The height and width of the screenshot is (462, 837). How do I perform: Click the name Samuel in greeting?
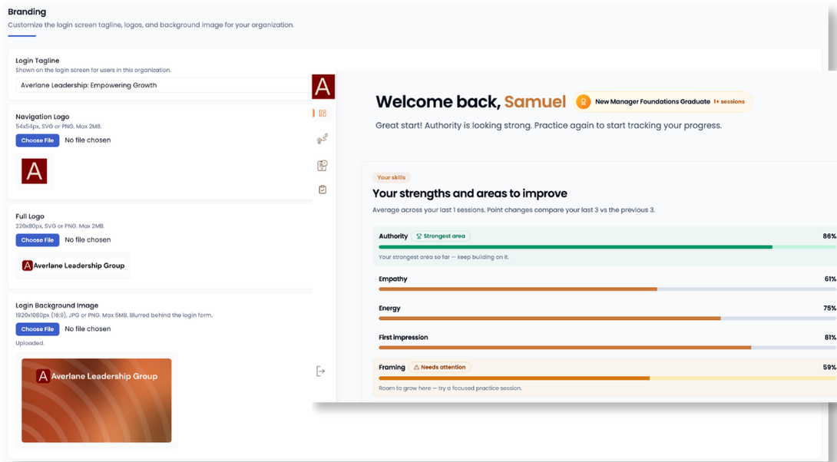535,101
